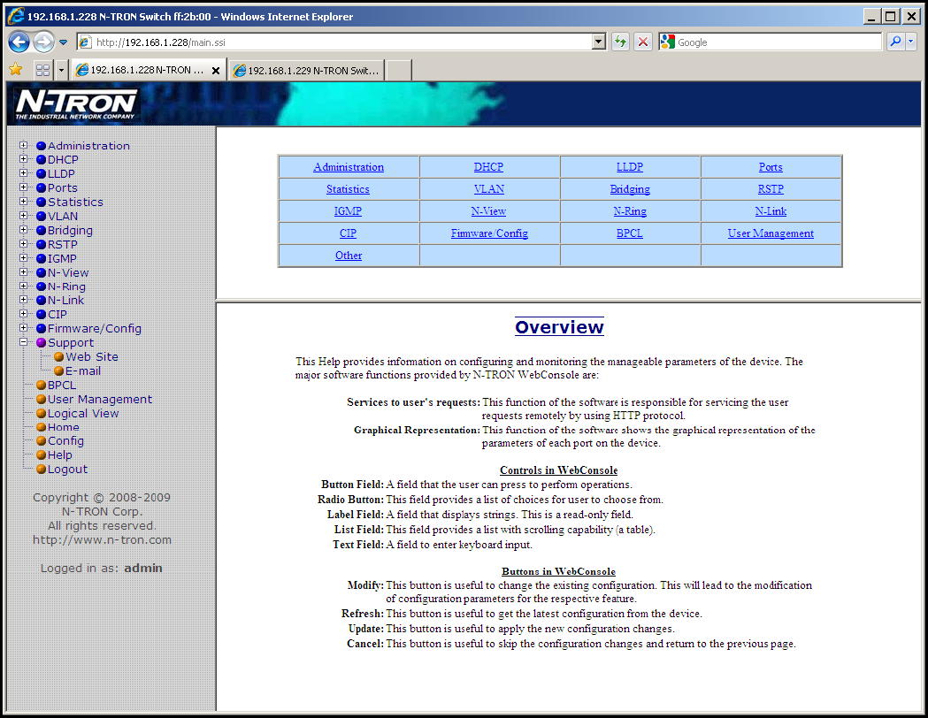Viewport: 928px width, 718px height.
Task: Click the orange ball icon beside Home
Action: [x=41, y=427]
